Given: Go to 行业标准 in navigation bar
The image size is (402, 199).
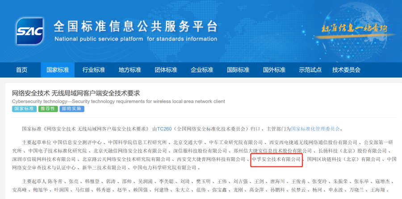Looking at the screenshot, I should [93, 70].
